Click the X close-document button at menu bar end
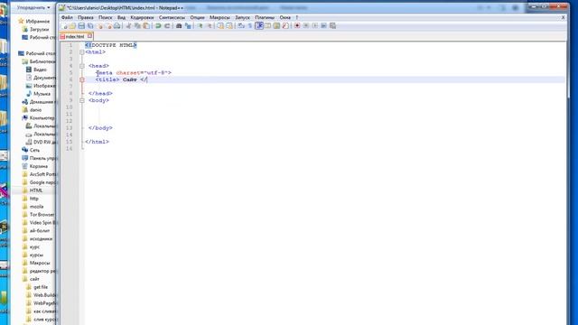The width and height of the screenshot is (578, 325). 563,17
